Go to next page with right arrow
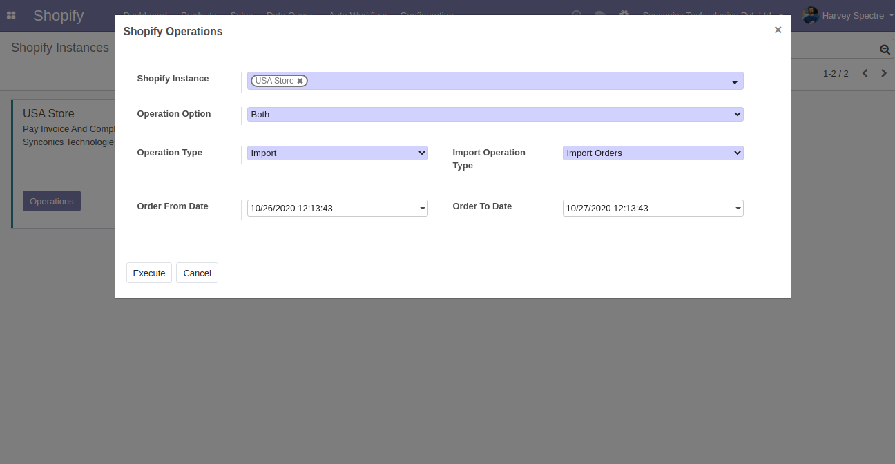 pyautogui.click(x=884, y=73)
